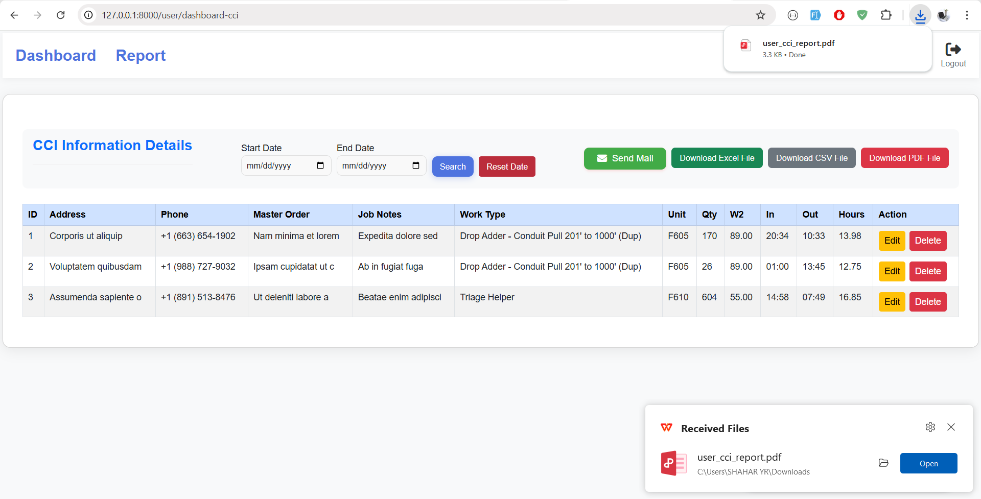Click the browser downloads icon
This screenshot has width=981, height=499.
tap(920, 15)
